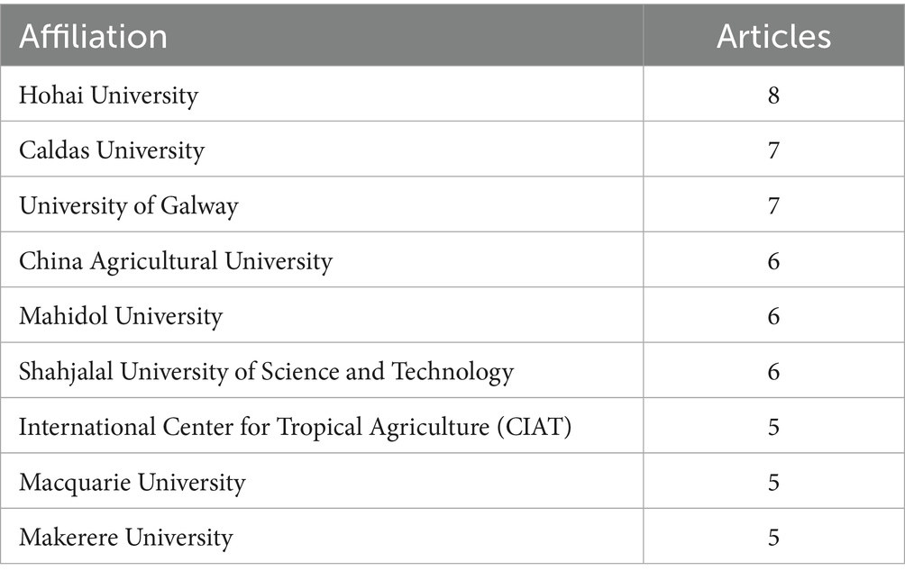
Task: Click International Center for Tropical Agriculture (CIAT)
Action: point(295,427)
